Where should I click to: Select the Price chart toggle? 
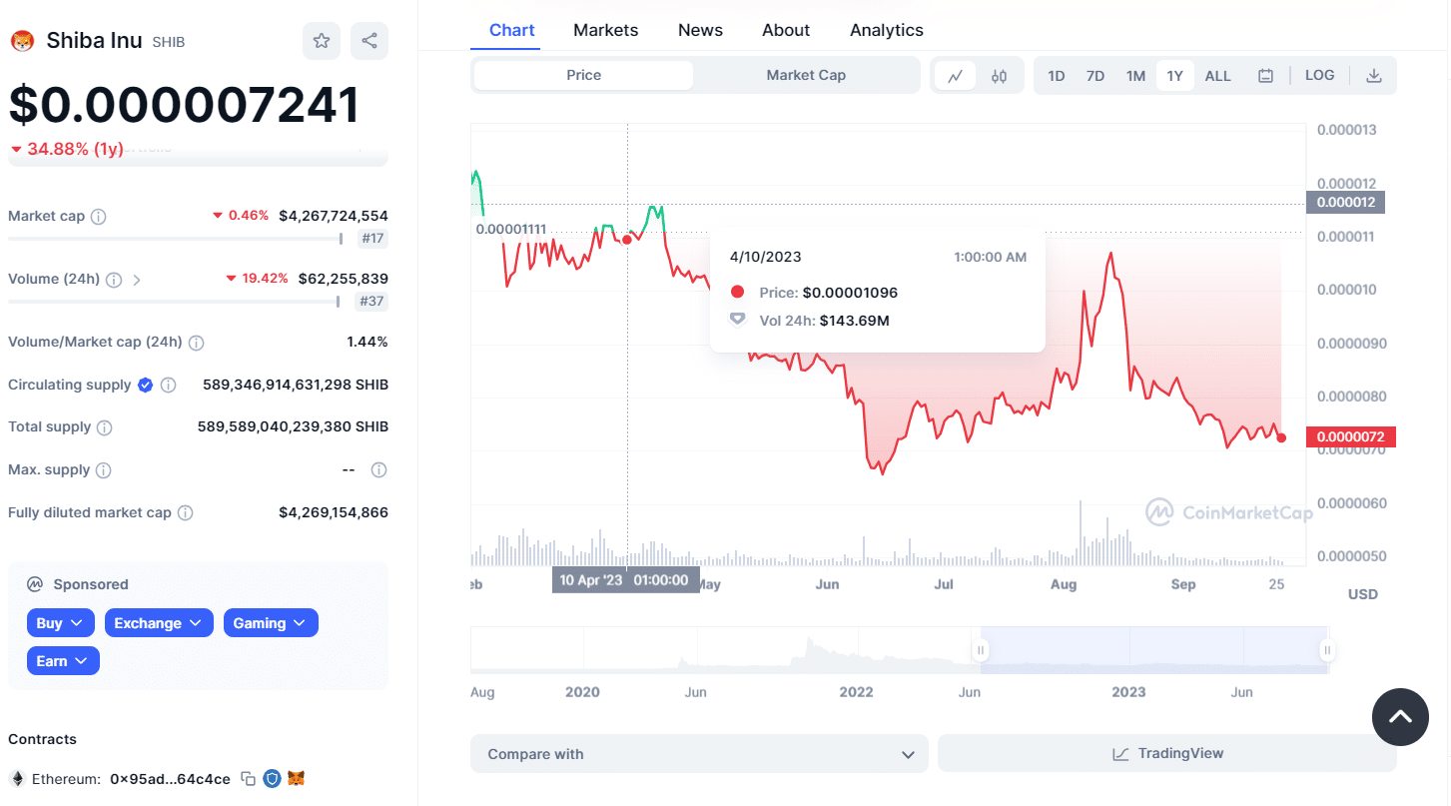coord(583,75)
